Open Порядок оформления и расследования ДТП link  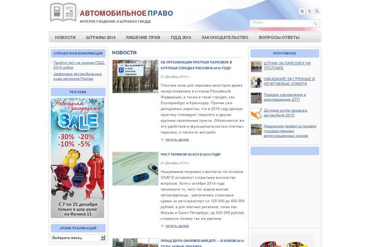point(285,97)
